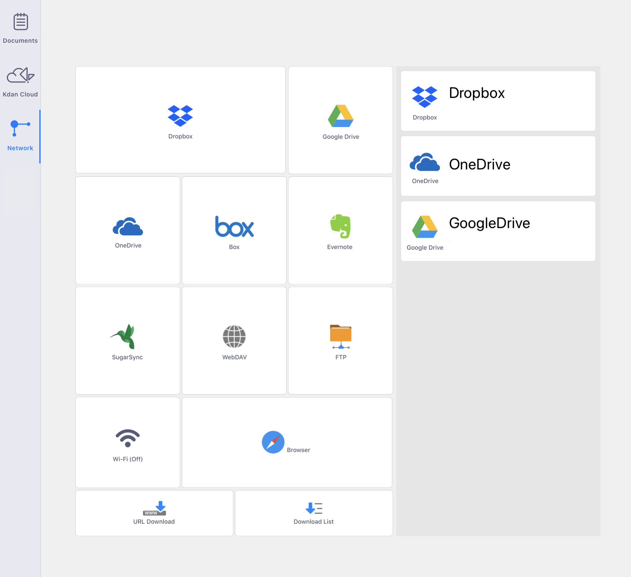Select the Network sidebar icon
This screenshot has height=577, width=631.
[20, 128]
